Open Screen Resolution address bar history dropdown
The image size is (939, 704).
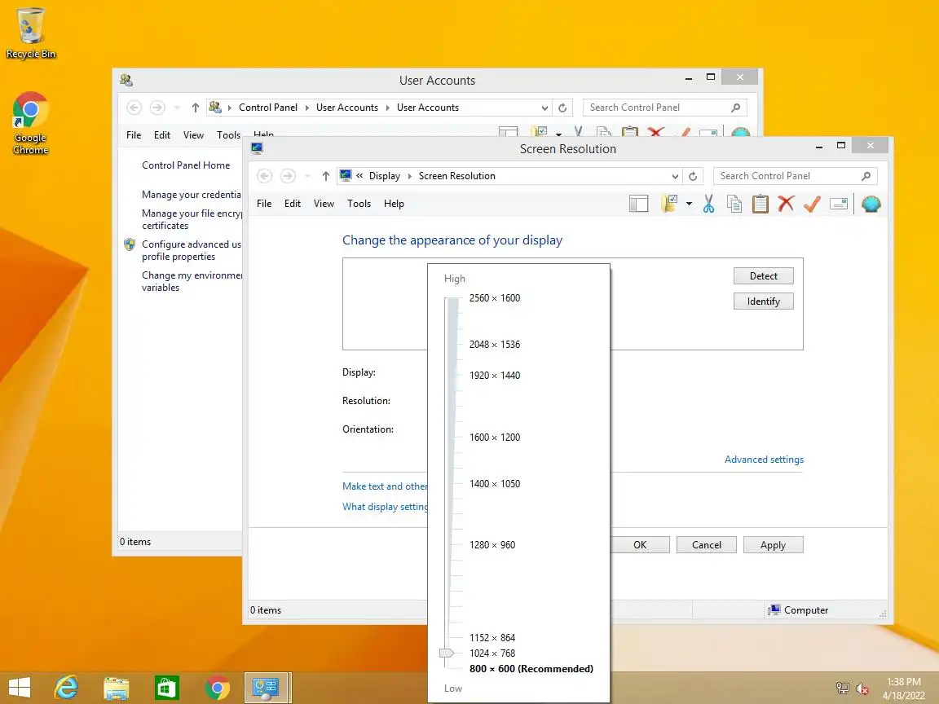[x=675, y=176]
